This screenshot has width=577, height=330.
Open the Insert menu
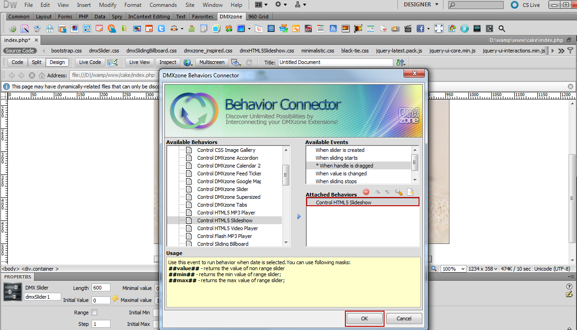coord(84,5)
